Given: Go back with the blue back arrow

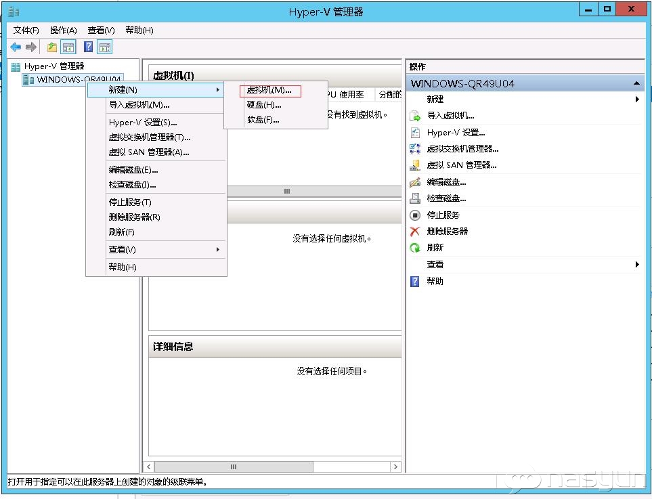Looking at the screenshot, I should (16, 47).
